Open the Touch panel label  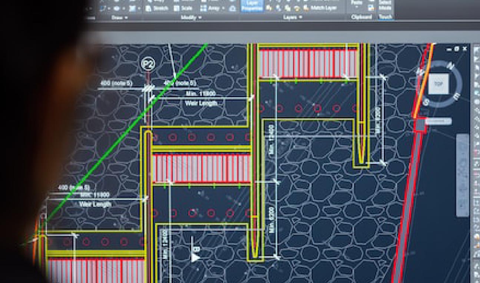(385, 17)
